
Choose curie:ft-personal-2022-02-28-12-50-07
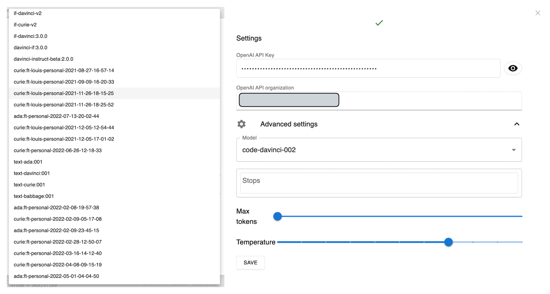point(114,242)
